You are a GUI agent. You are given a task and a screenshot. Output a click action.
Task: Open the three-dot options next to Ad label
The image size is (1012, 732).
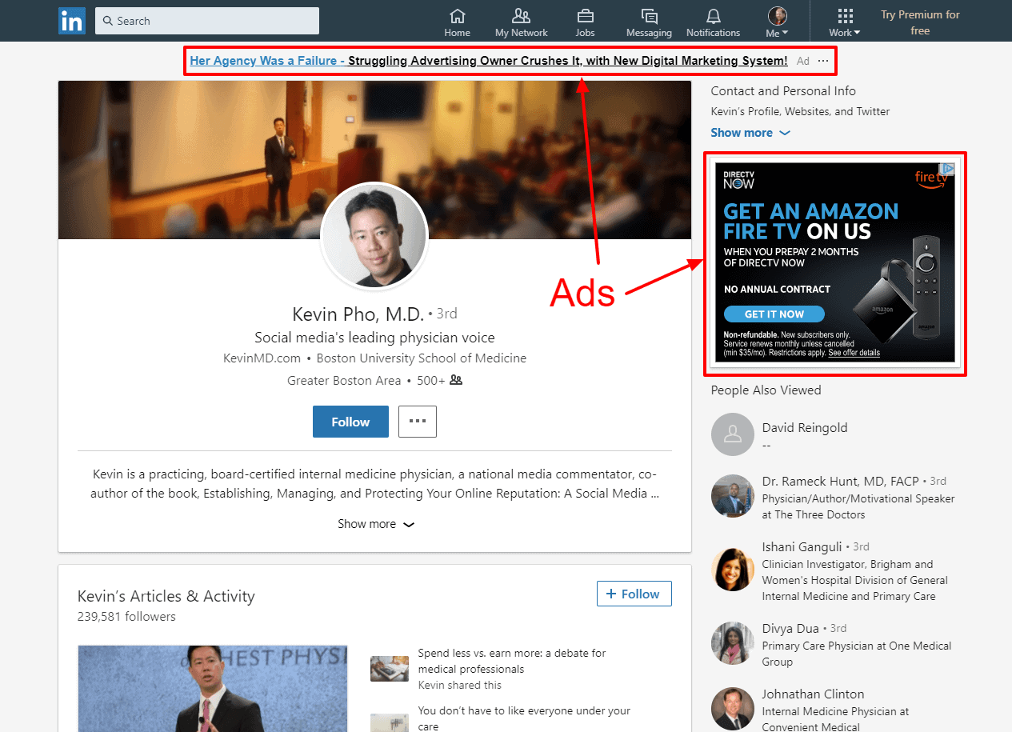(823, 61)
